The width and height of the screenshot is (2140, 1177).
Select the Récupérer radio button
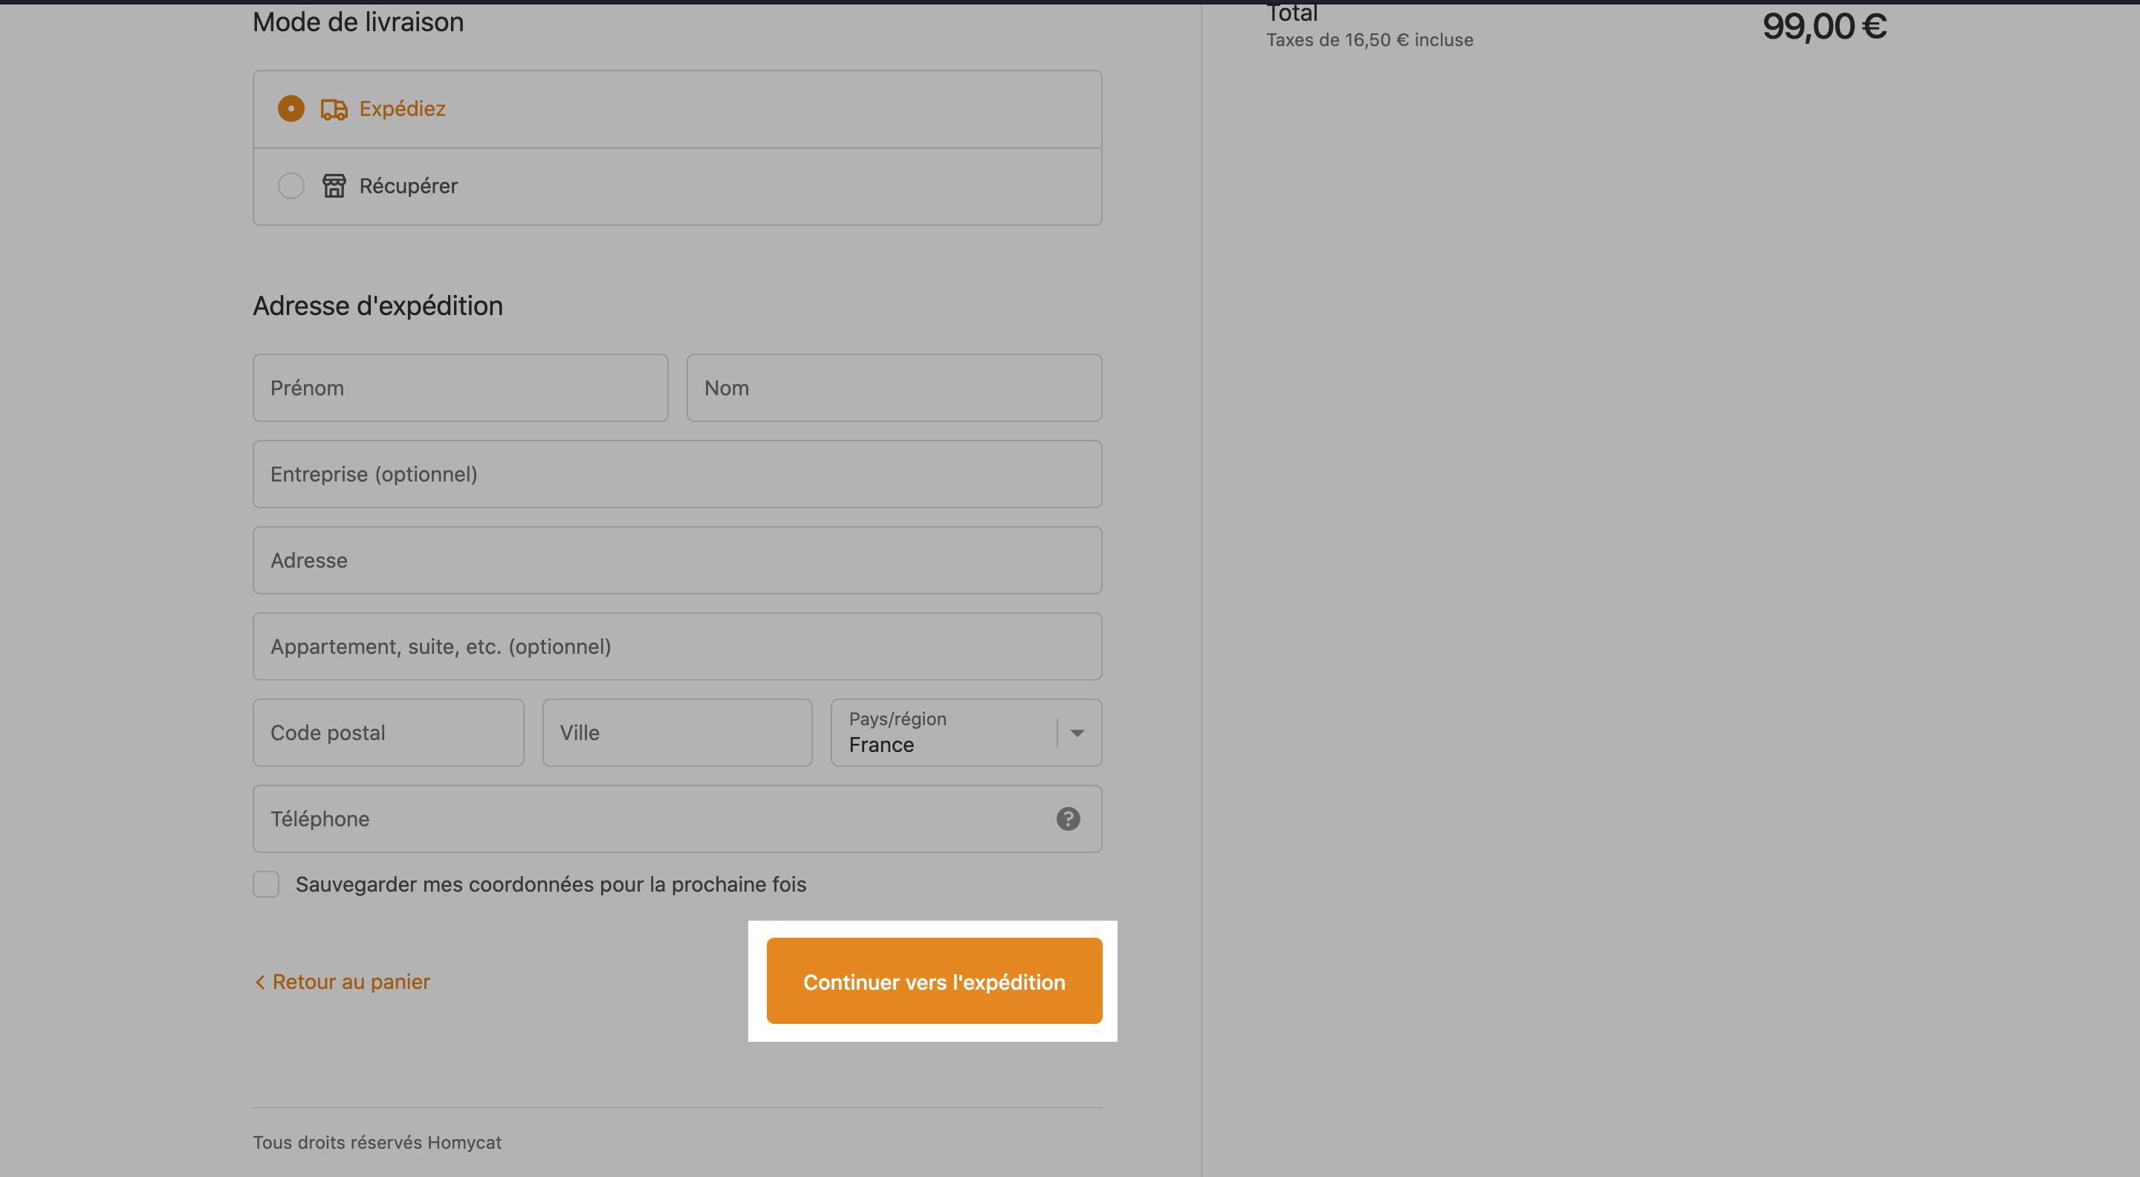pyautogui.click(x=291, y=185)
